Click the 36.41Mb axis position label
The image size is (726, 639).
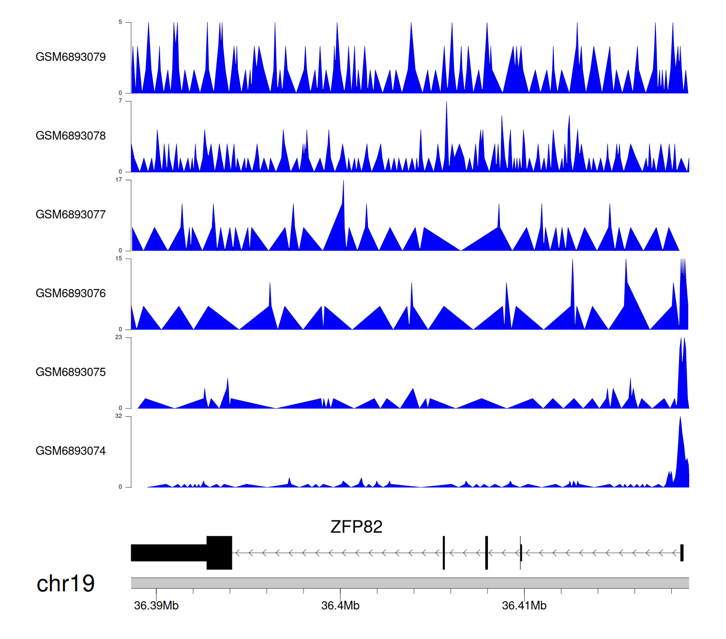pos(524,606)
